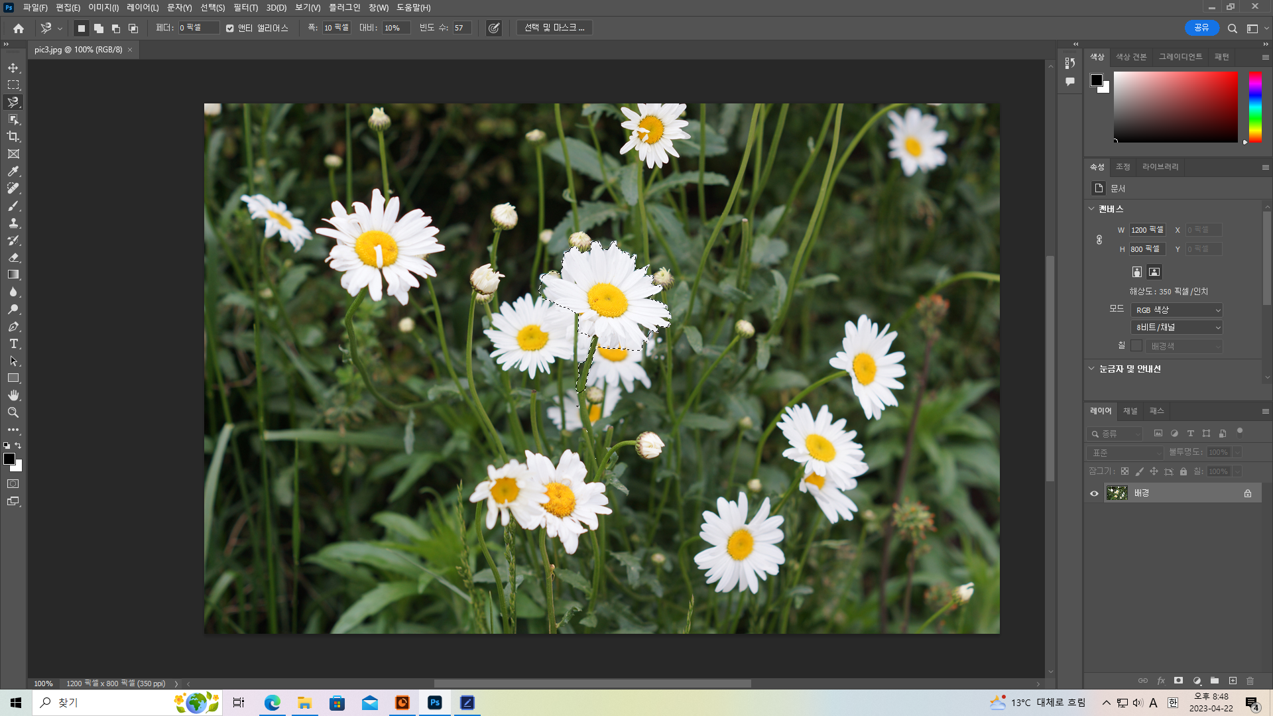Activate the Horizontal Type tool
1273x716 pixels.
(13, 343)
